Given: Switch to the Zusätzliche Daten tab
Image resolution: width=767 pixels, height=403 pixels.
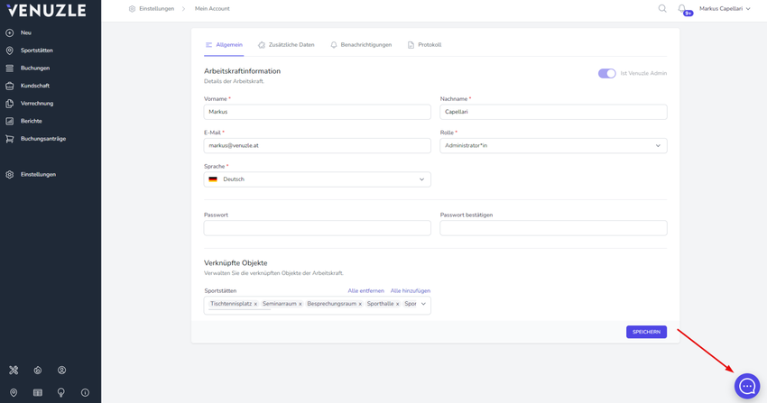Looking at the screenshot, I should click(x=286, y=45).
